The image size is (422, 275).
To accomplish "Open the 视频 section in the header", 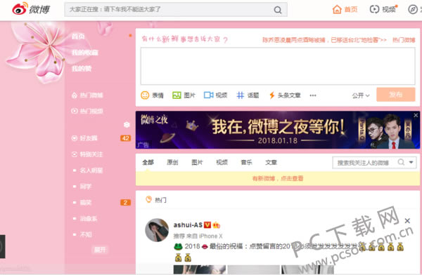I will [x=383, y=9].
